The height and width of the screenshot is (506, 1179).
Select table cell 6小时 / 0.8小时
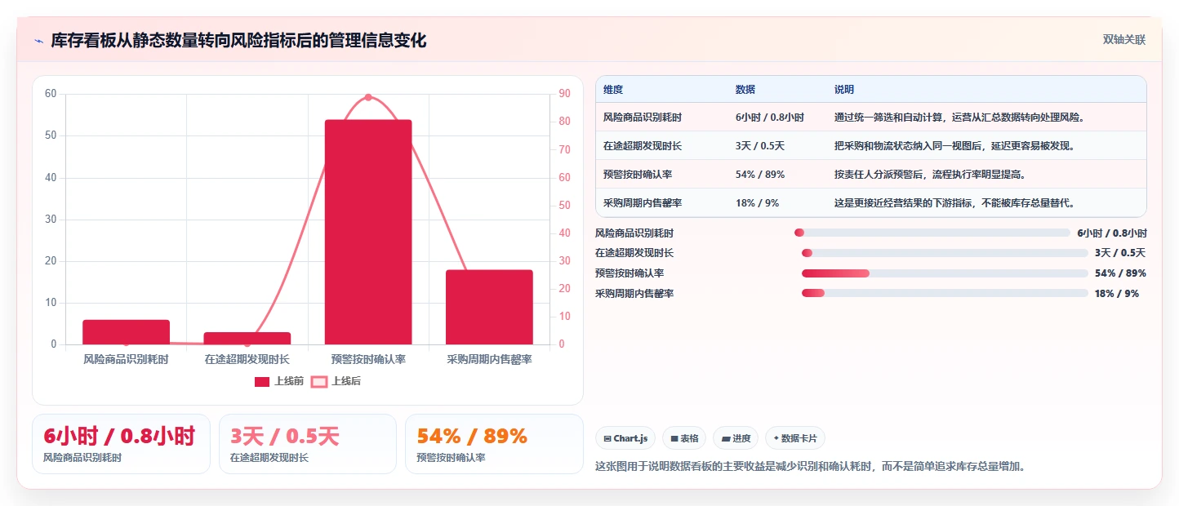tap(770, 118)
